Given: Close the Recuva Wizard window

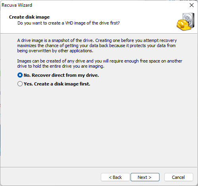Looking at the screenshot, I should (x=192, y=5).
